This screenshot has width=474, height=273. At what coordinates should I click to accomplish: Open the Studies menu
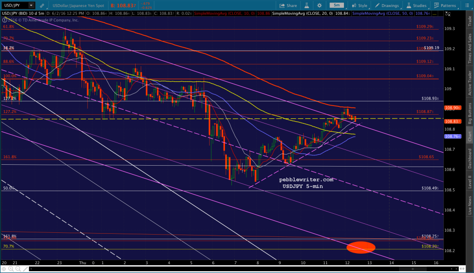[417, 6]
